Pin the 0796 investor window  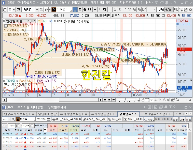166,107
